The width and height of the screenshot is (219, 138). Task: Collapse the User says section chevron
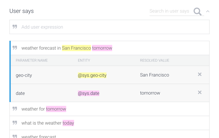point(208,11)
